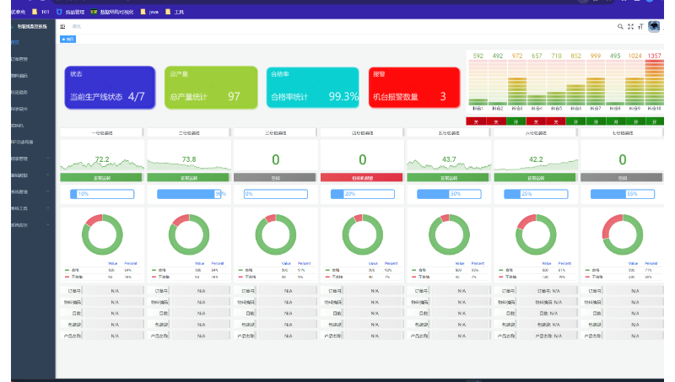Turn off the switch under 机台7

click(596, 121)
